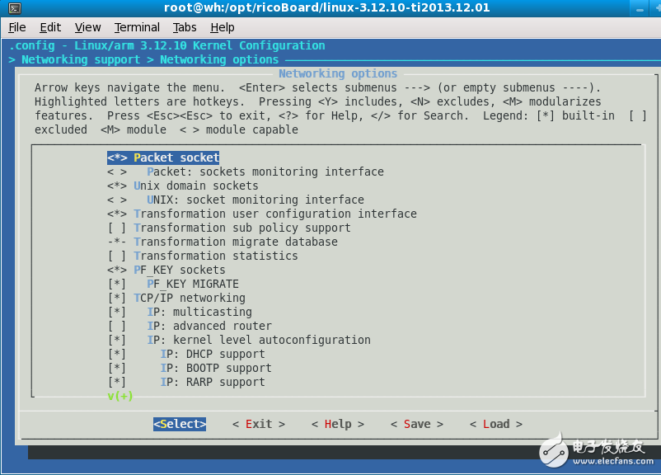The height and width of the screenshot is (475, 661).
Task: Click 'Networking options' in breadcrumb path
Action: point(219,59)
